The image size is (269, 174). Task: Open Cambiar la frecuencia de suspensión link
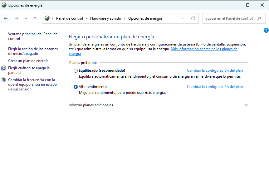click(x=32, y=85)
